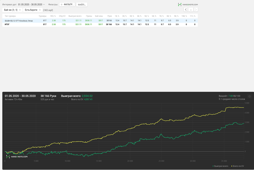
Task: Remove the bounty filter chip
Action: 40,10
